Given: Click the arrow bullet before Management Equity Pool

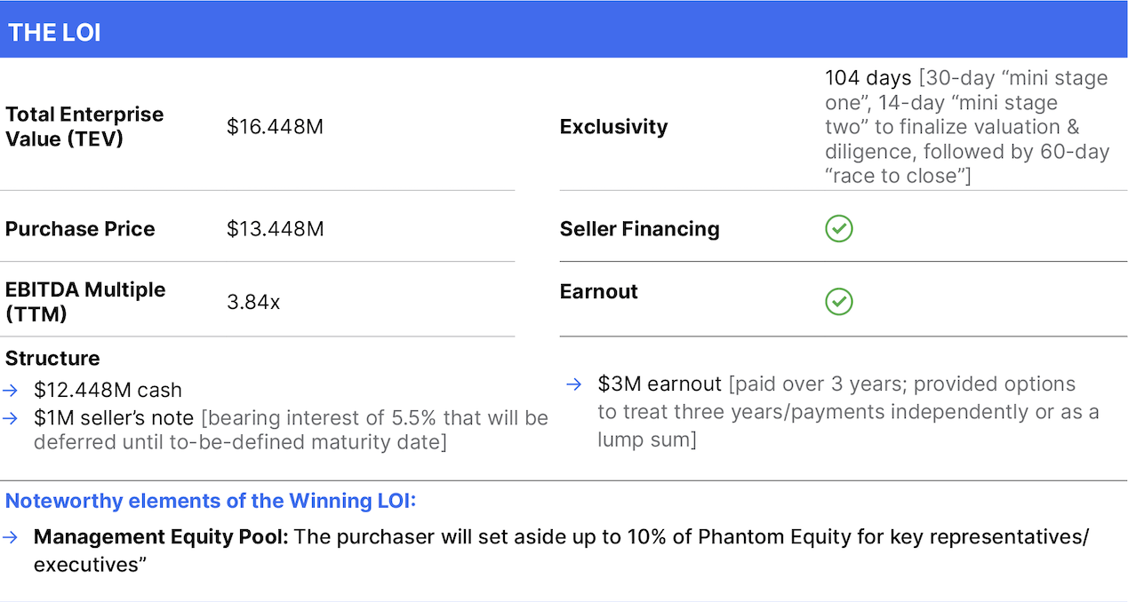Looking at the screenshot, I should [10, 537].
